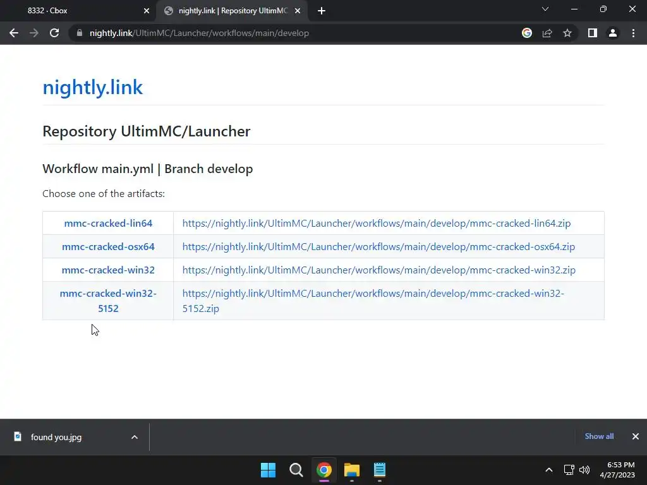
Task: Download the mmc-cracked-win32-5152.zip URL
Action: (373, 301)
